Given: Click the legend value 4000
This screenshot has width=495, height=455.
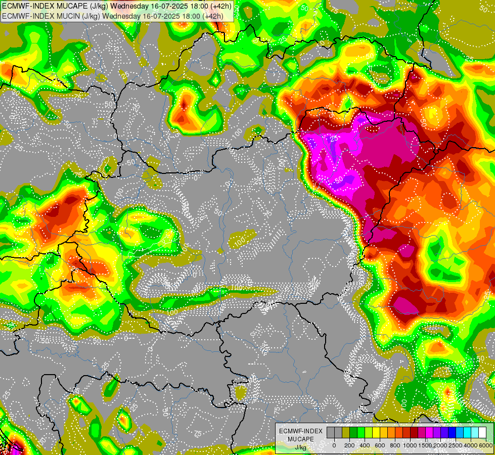Looking at the screenshot, I should click(471, 445).
